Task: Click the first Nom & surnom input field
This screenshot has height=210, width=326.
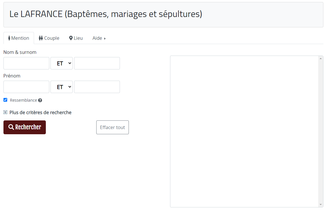Action: coord(27,63)
